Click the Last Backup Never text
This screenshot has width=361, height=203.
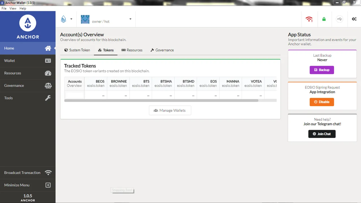coord(322,58)
